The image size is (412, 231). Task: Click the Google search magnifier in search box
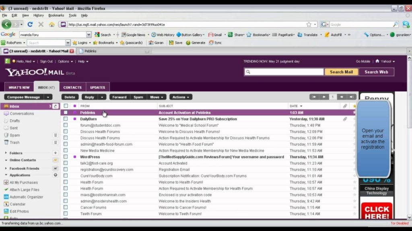(396, 24)
